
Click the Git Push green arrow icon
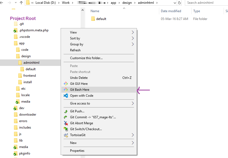click(65, 111)
